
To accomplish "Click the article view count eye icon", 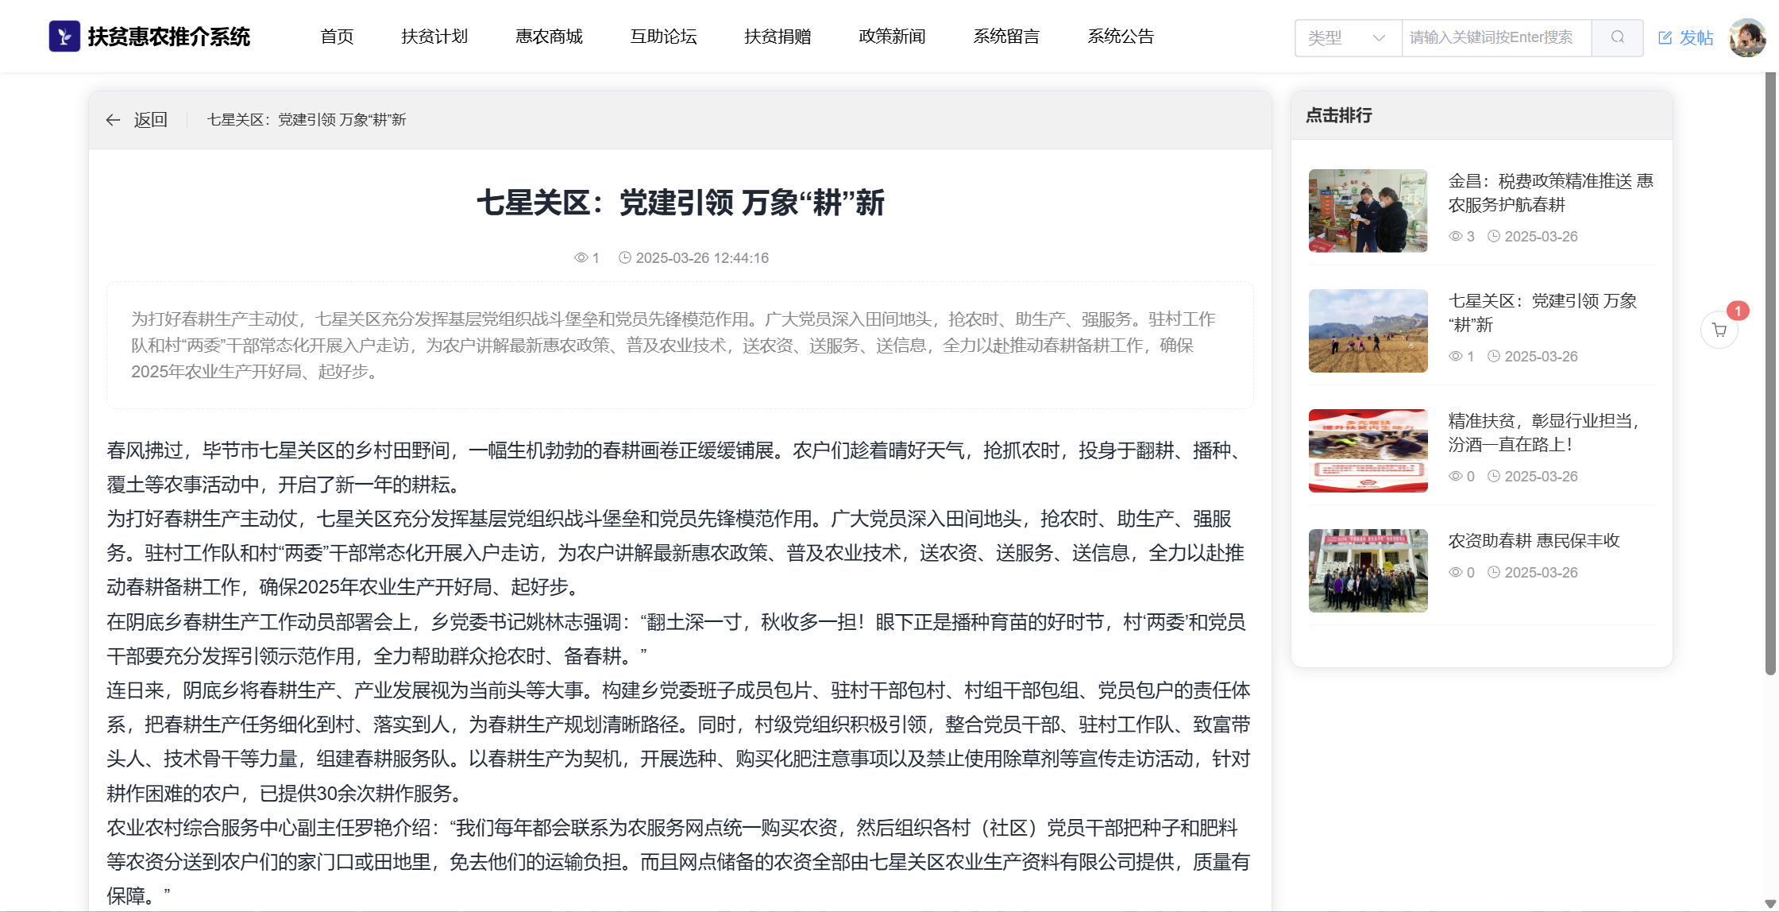I will (x=581, y=257).
